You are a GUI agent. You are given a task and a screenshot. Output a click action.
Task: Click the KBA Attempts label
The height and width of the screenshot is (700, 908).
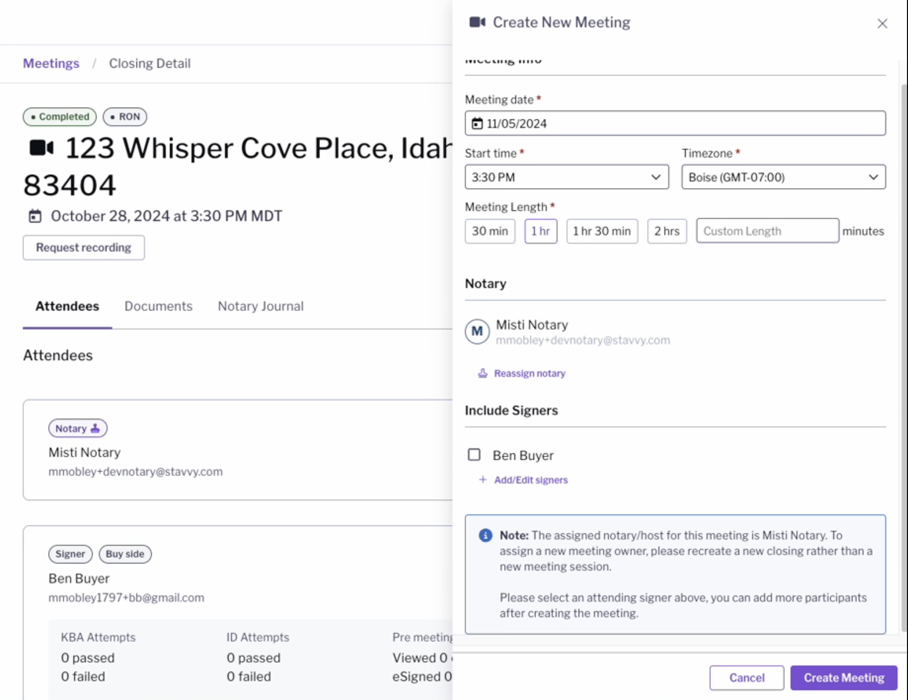coord(98,637)
